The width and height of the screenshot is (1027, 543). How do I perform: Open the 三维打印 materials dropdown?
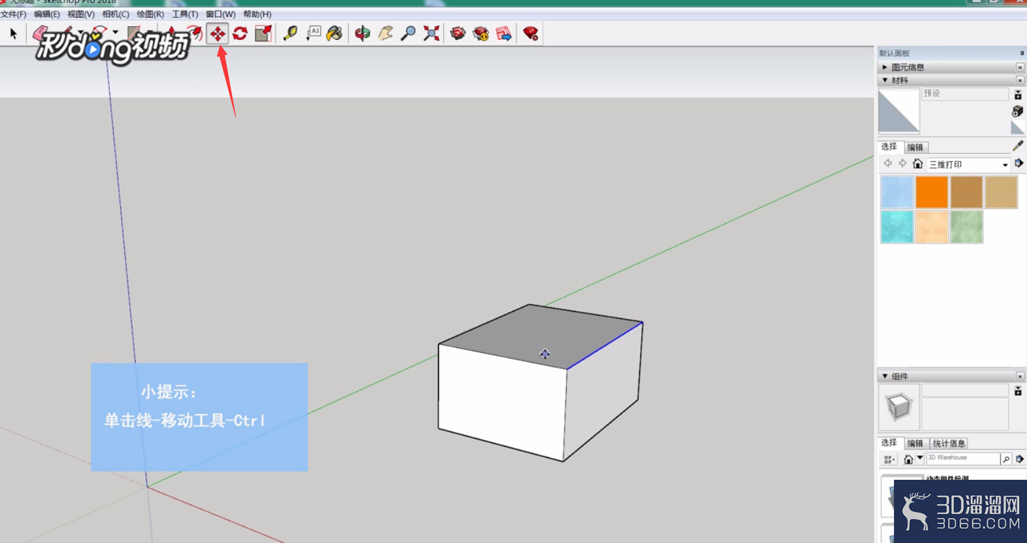[968, 164]
